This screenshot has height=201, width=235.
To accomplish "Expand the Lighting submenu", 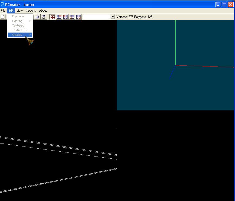I will coord(20,21).
